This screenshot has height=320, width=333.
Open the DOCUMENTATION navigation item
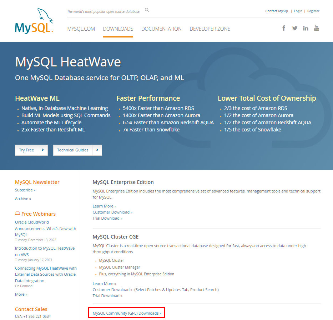[161, 29]
